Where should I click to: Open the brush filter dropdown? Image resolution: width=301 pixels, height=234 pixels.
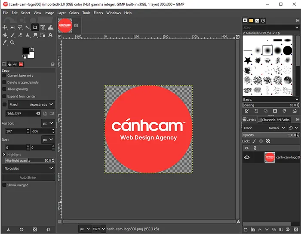[297, 27]
